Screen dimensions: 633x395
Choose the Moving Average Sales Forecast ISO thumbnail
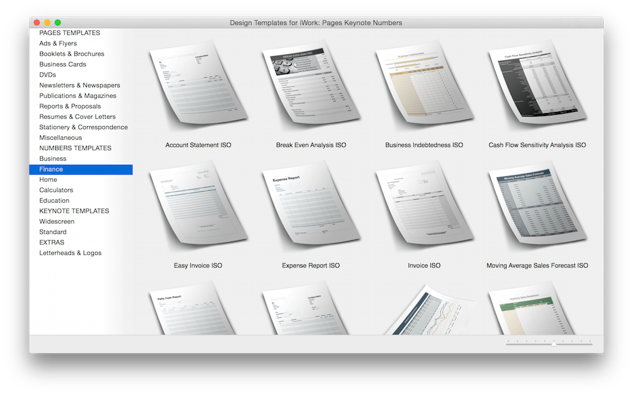coord(537,203)
